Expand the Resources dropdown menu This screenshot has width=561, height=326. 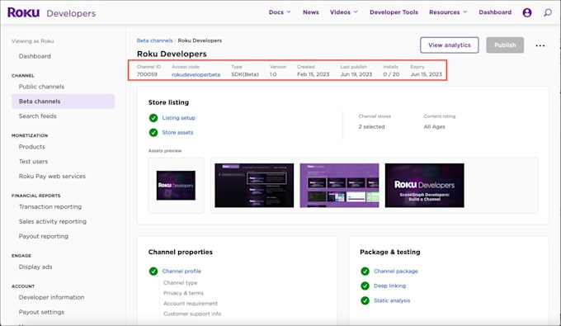tap(448, 12)
